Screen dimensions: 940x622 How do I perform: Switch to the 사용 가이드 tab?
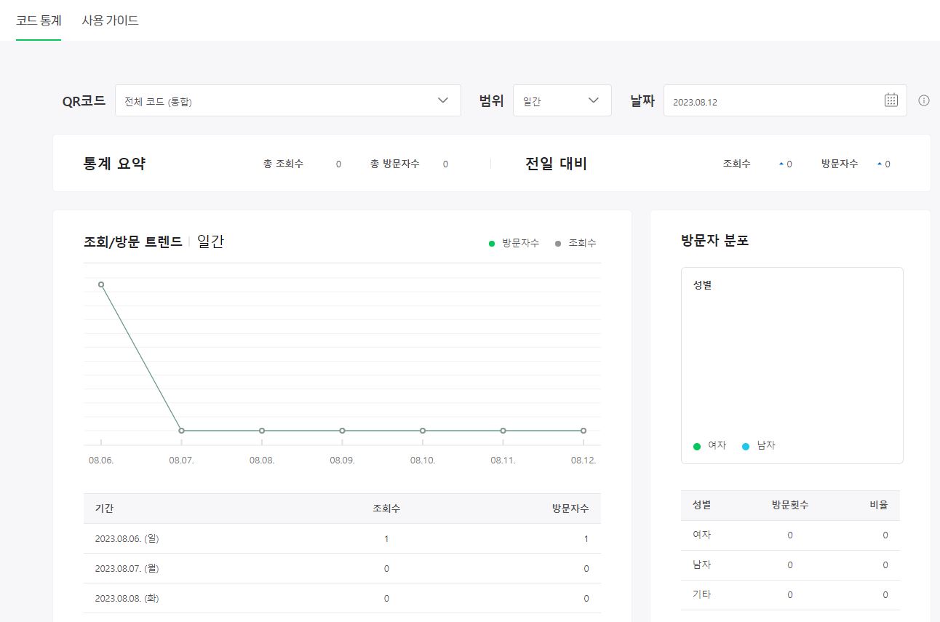point(110,21)
